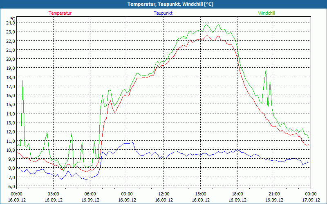Click the 13,0 y-axis value
The width and height of the screenshot is (327, 204).
tap(11, 123)
